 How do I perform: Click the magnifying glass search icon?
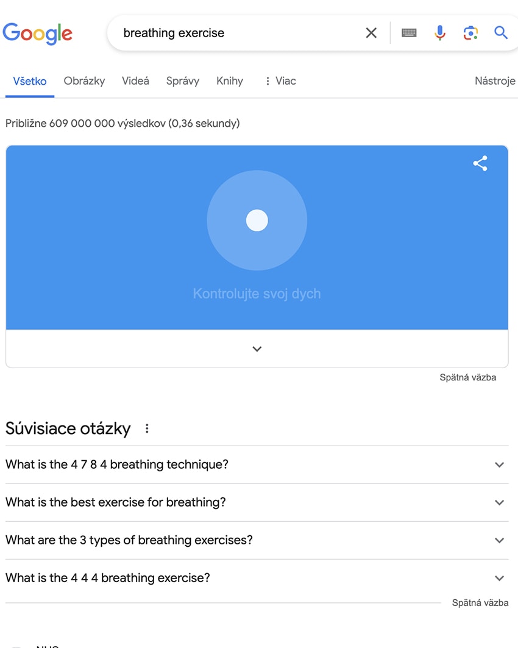(501, 32)
